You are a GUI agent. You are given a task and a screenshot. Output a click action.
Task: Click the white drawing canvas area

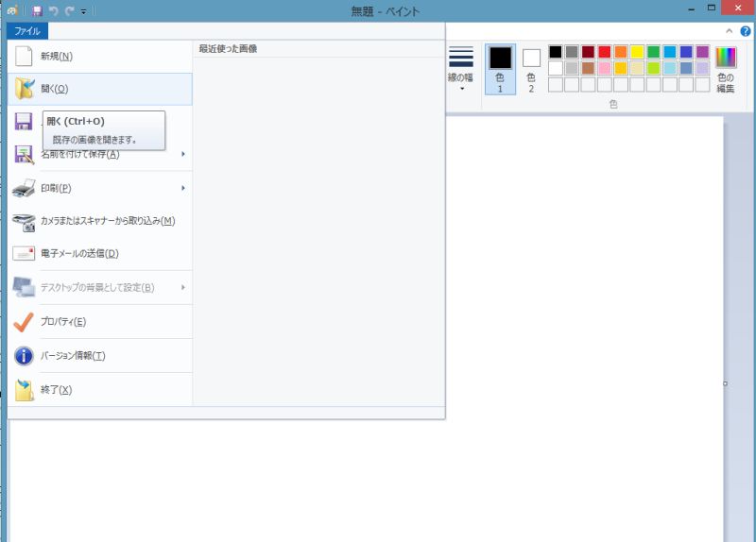pos(584,328)
